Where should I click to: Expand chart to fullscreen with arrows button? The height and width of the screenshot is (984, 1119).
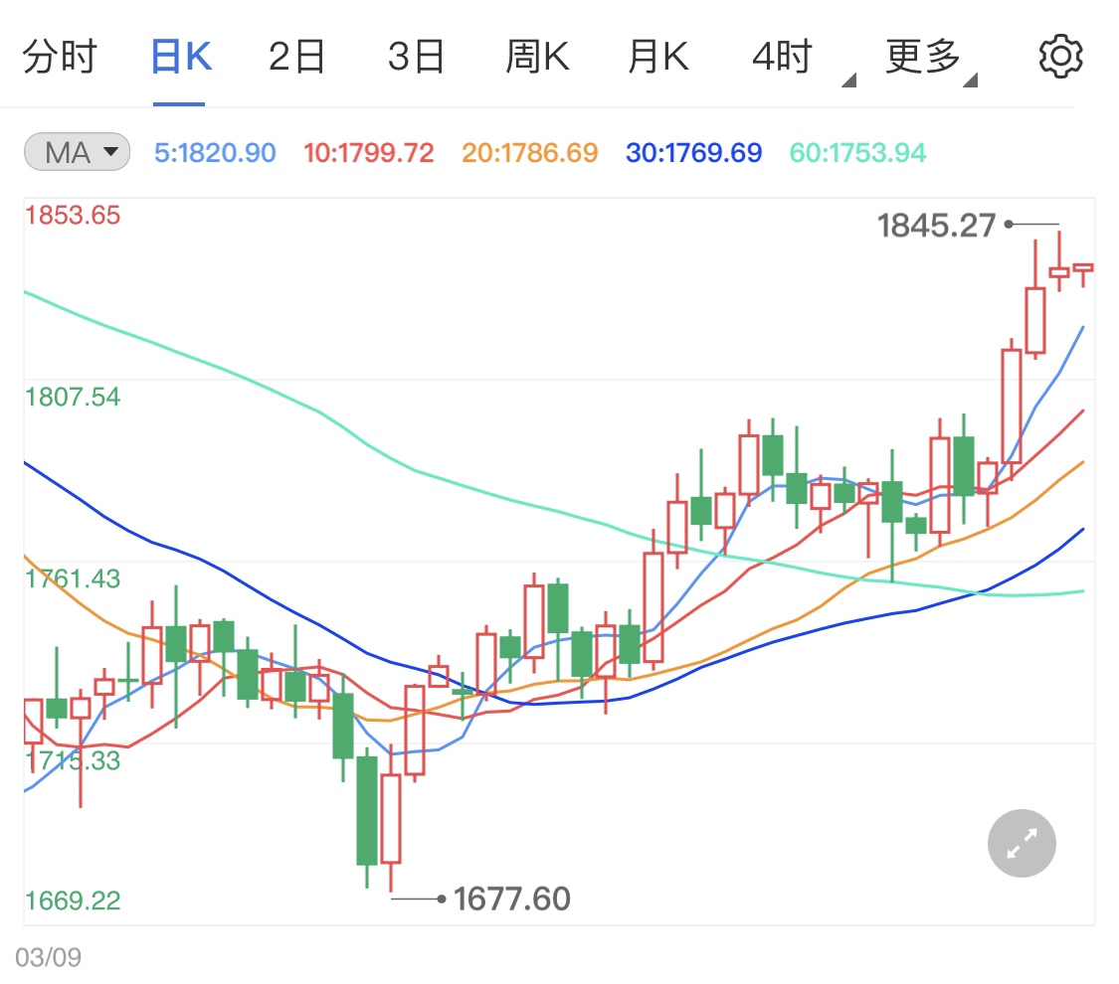(1022, 844)
